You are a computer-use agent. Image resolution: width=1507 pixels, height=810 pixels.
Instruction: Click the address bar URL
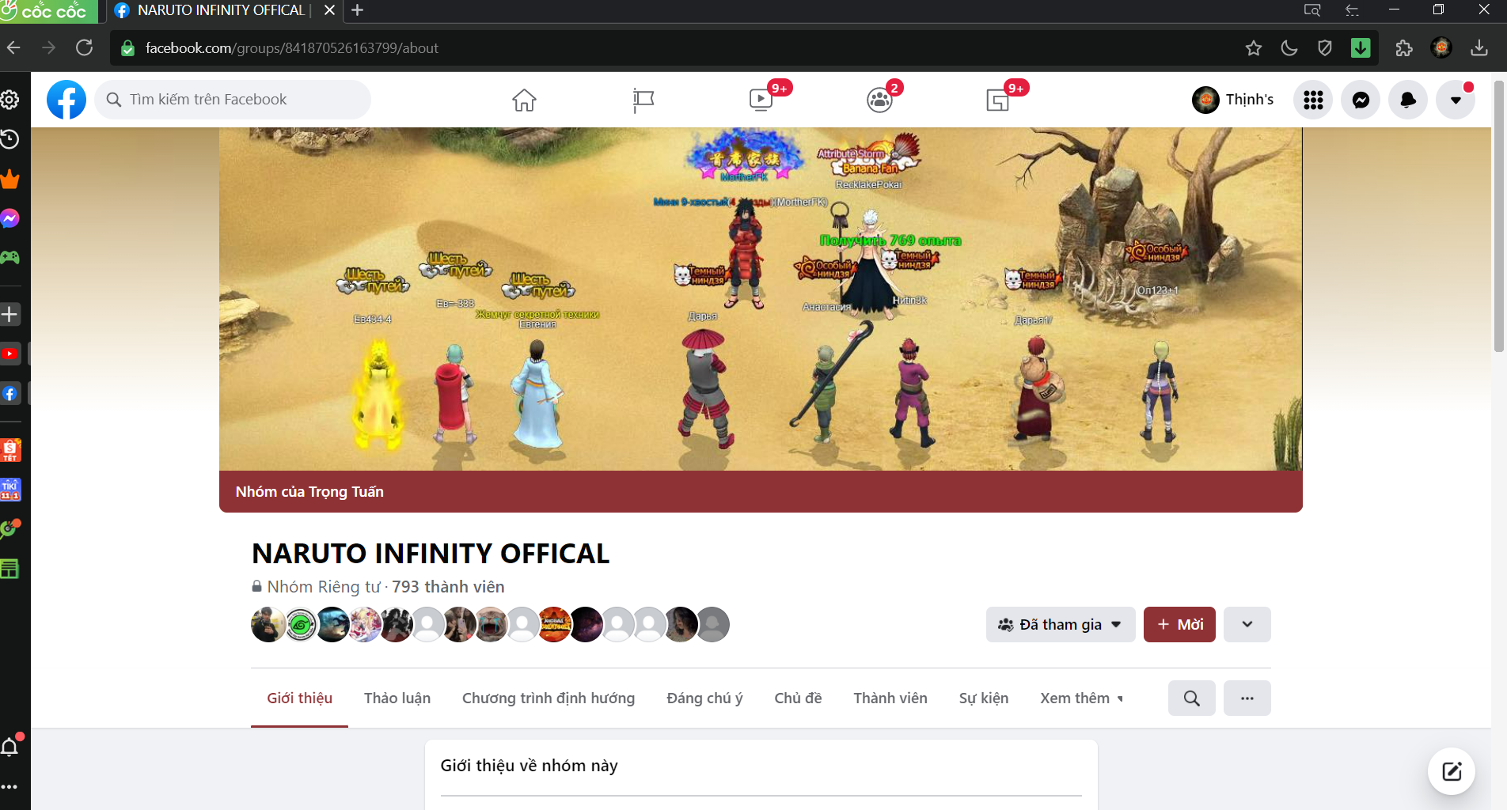(x=292, y=48)
